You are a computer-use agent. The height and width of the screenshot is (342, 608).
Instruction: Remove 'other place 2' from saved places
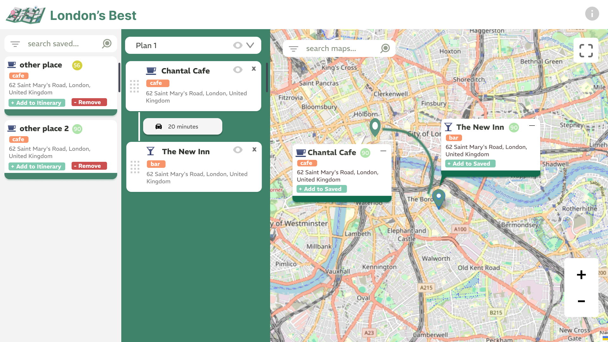[x=89, y=166]
